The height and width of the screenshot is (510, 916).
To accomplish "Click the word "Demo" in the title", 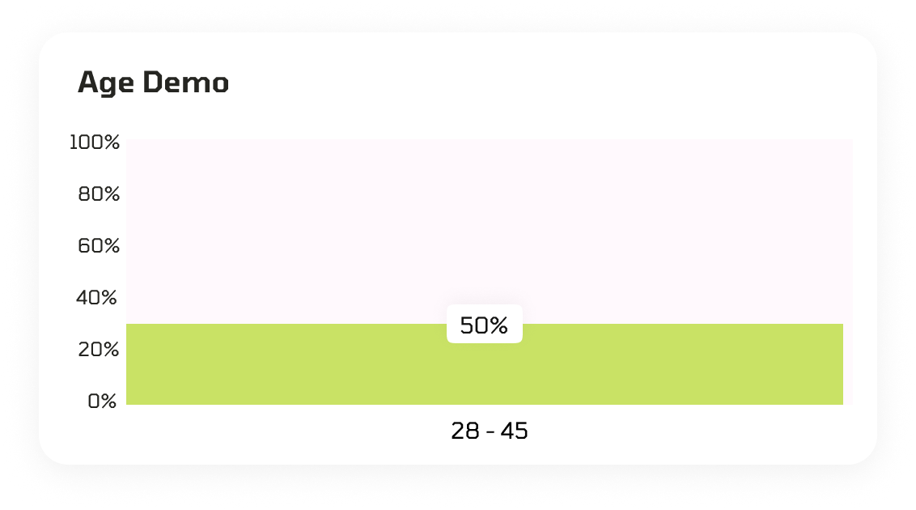I will [186, 83].
